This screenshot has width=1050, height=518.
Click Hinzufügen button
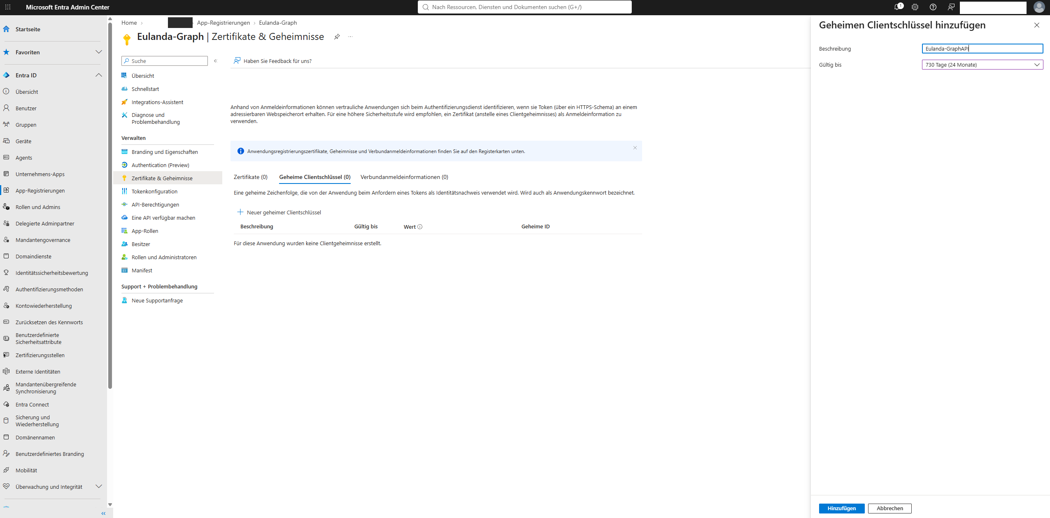click(841, 508)
